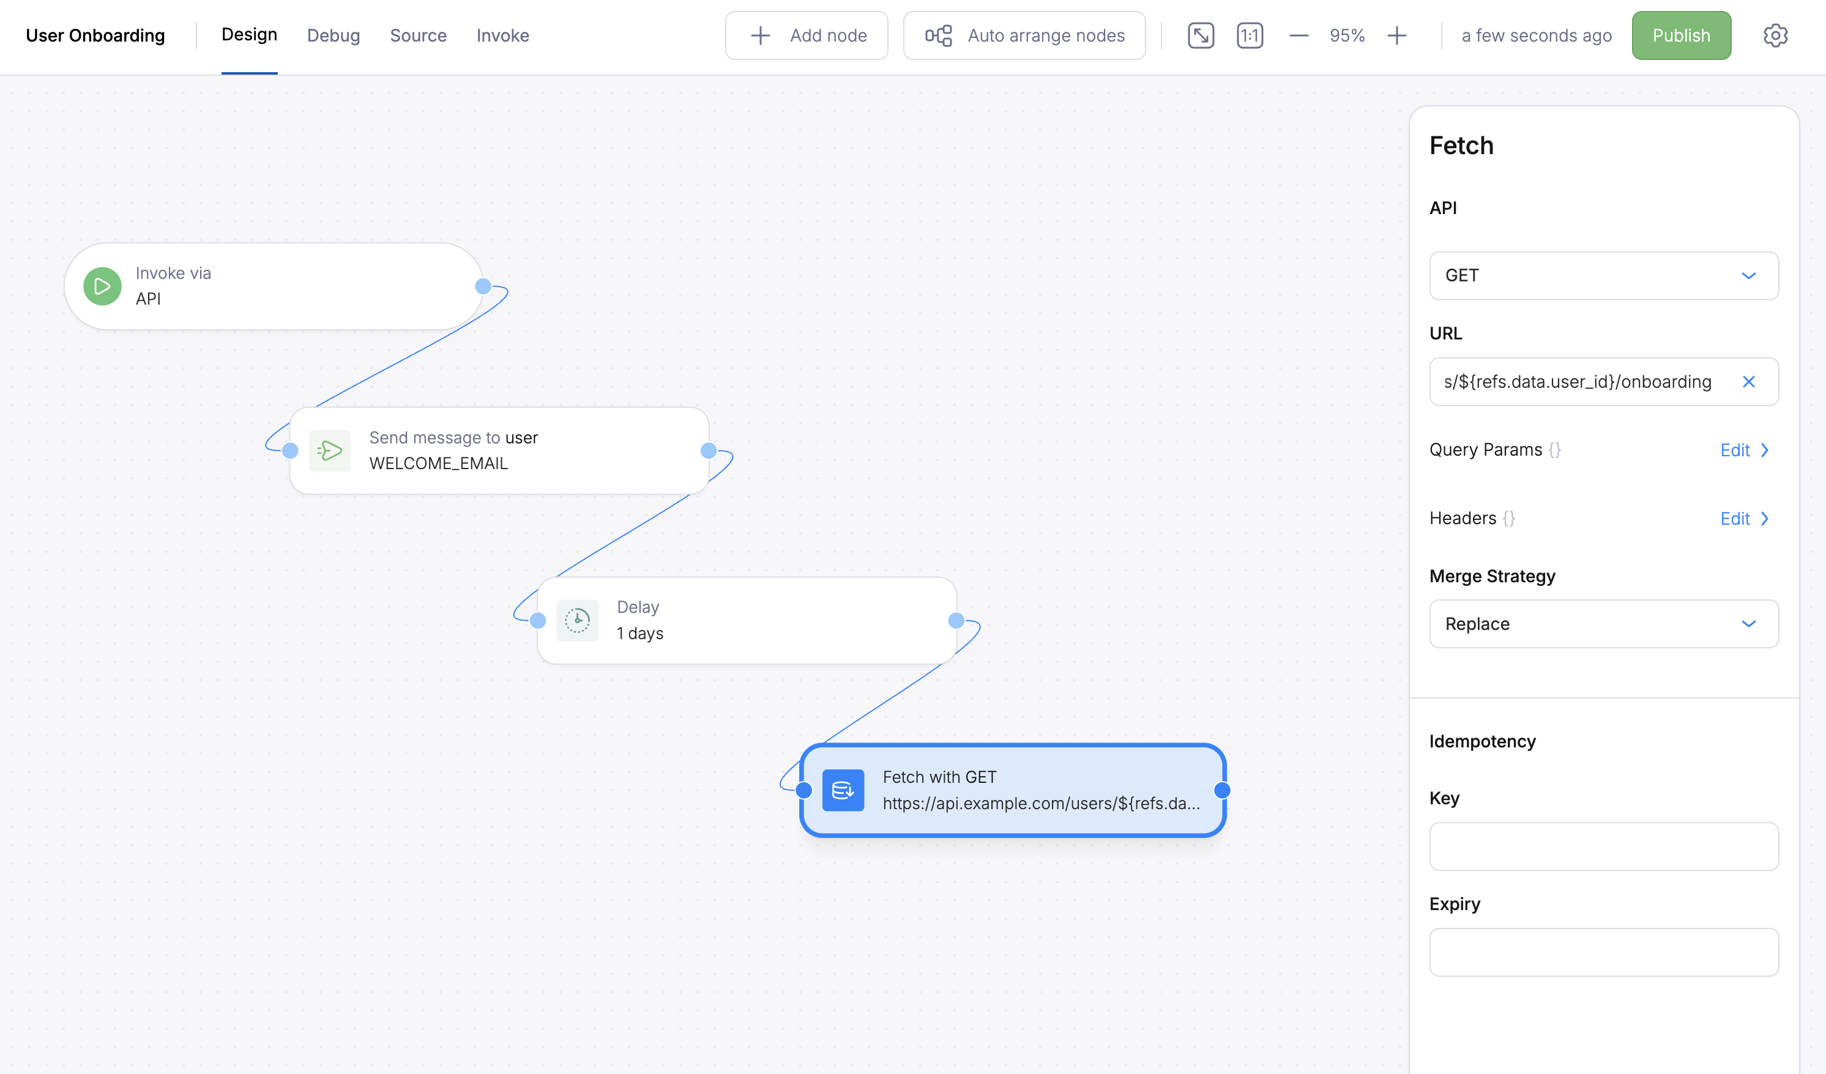Image resolution: width=1826 pixels, height=1074 pixels.
Task: Click inside the Idempotency Key field
Action: click(x=1603, y=846)
